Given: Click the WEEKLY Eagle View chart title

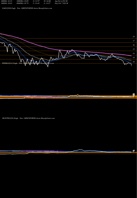Looking at the screenshot, I should coord(28,63).
